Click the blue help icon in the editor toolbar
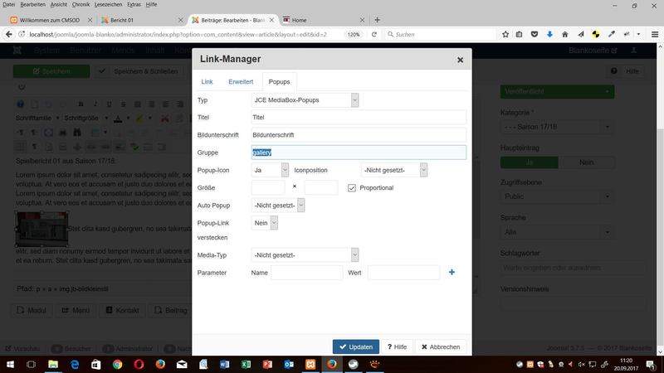Screen dimensions: 664x373 [20, 104]
